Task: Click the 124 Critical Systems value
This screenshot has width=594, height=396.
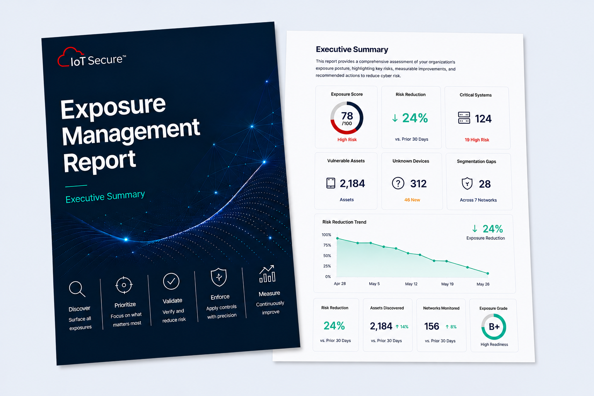Action: click(483, 119)
